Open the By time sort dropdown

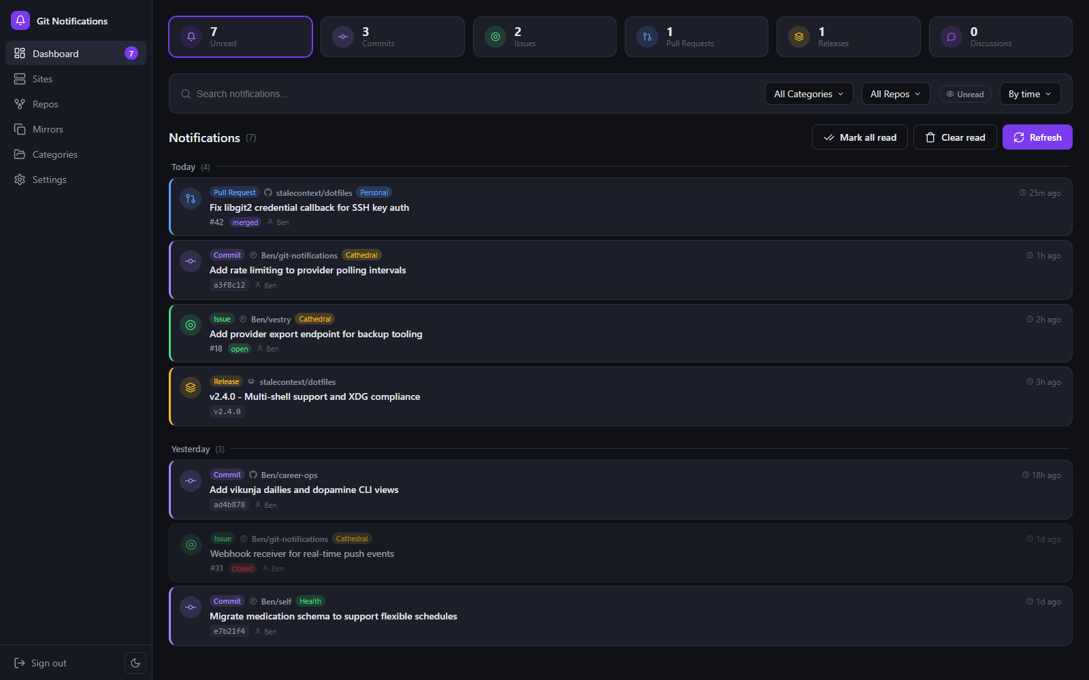point(1030,94)
